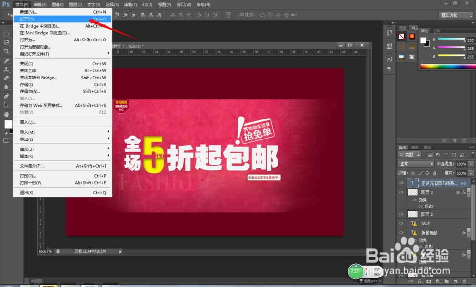Choose 打开(O)... from the File menu

[63, 19]
